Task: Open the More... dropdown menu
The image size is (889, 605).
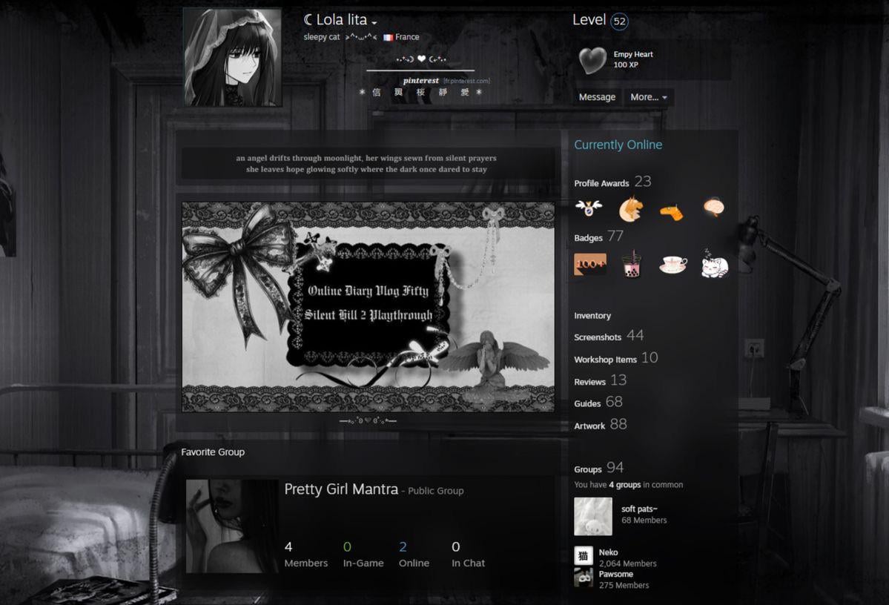Action: pyautogui.click(x=649, y=97)
